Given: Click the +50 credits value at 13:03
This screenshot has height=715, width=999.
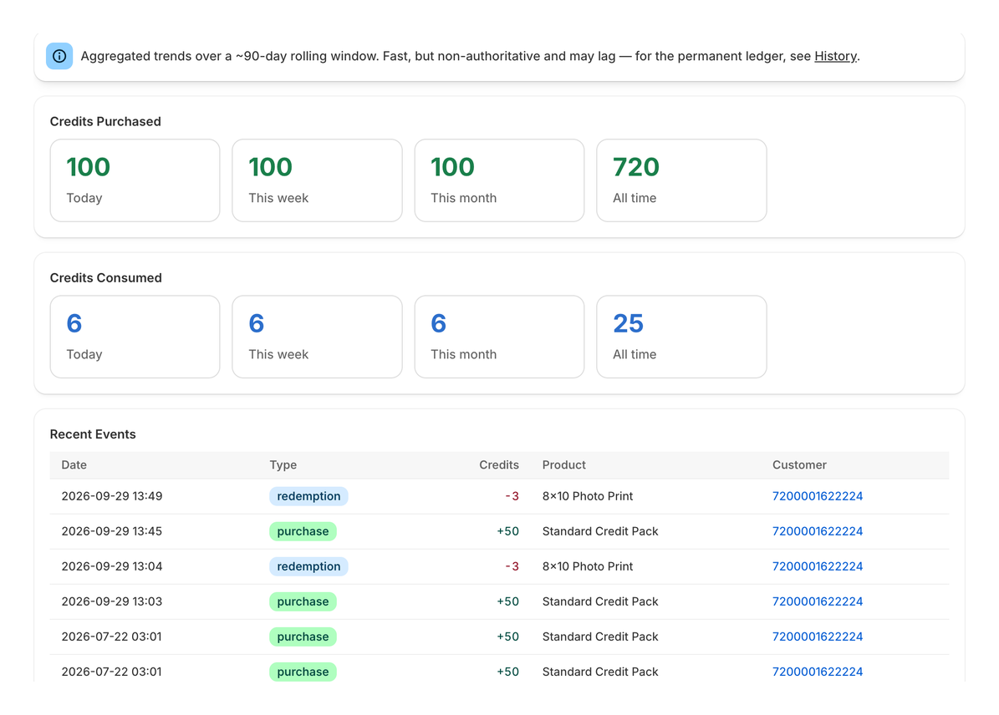Looking at the screenshot, I should coord(507,601).
